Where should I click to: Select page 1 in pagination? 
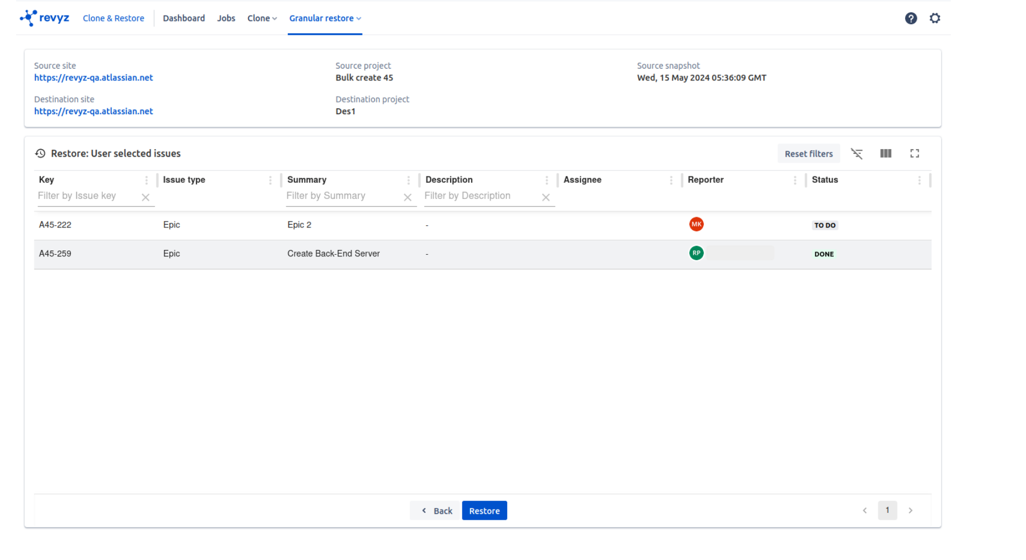coord(887,510)
